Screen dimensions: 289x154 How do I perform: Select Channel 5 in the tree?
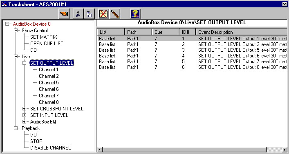pyautogui.click(x=49, y=83)
